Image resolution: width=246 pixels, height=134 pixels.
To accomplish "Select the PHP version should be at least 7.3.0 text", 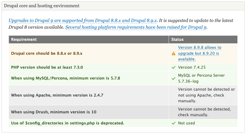I will [47, 67].
